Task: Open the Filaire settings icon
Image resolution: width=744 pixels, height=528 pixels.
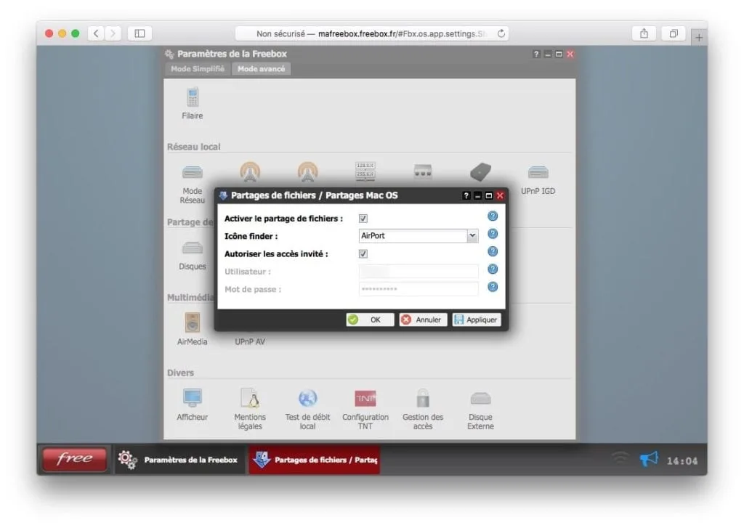Action: (192, 103)
